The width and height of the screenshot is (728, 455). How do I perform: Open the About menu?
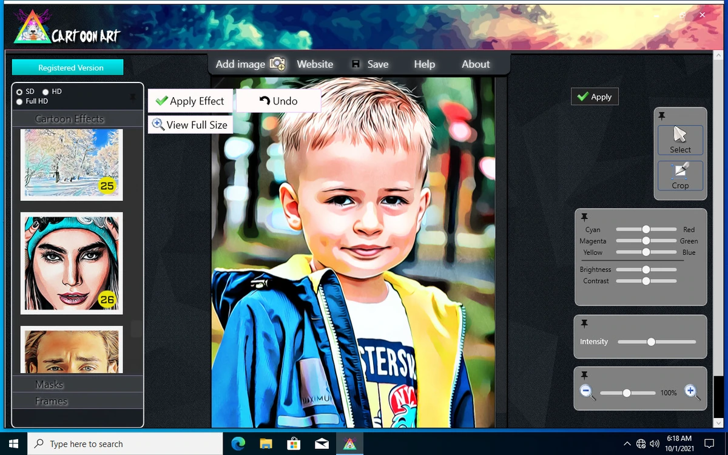click(x=476, y=64)
